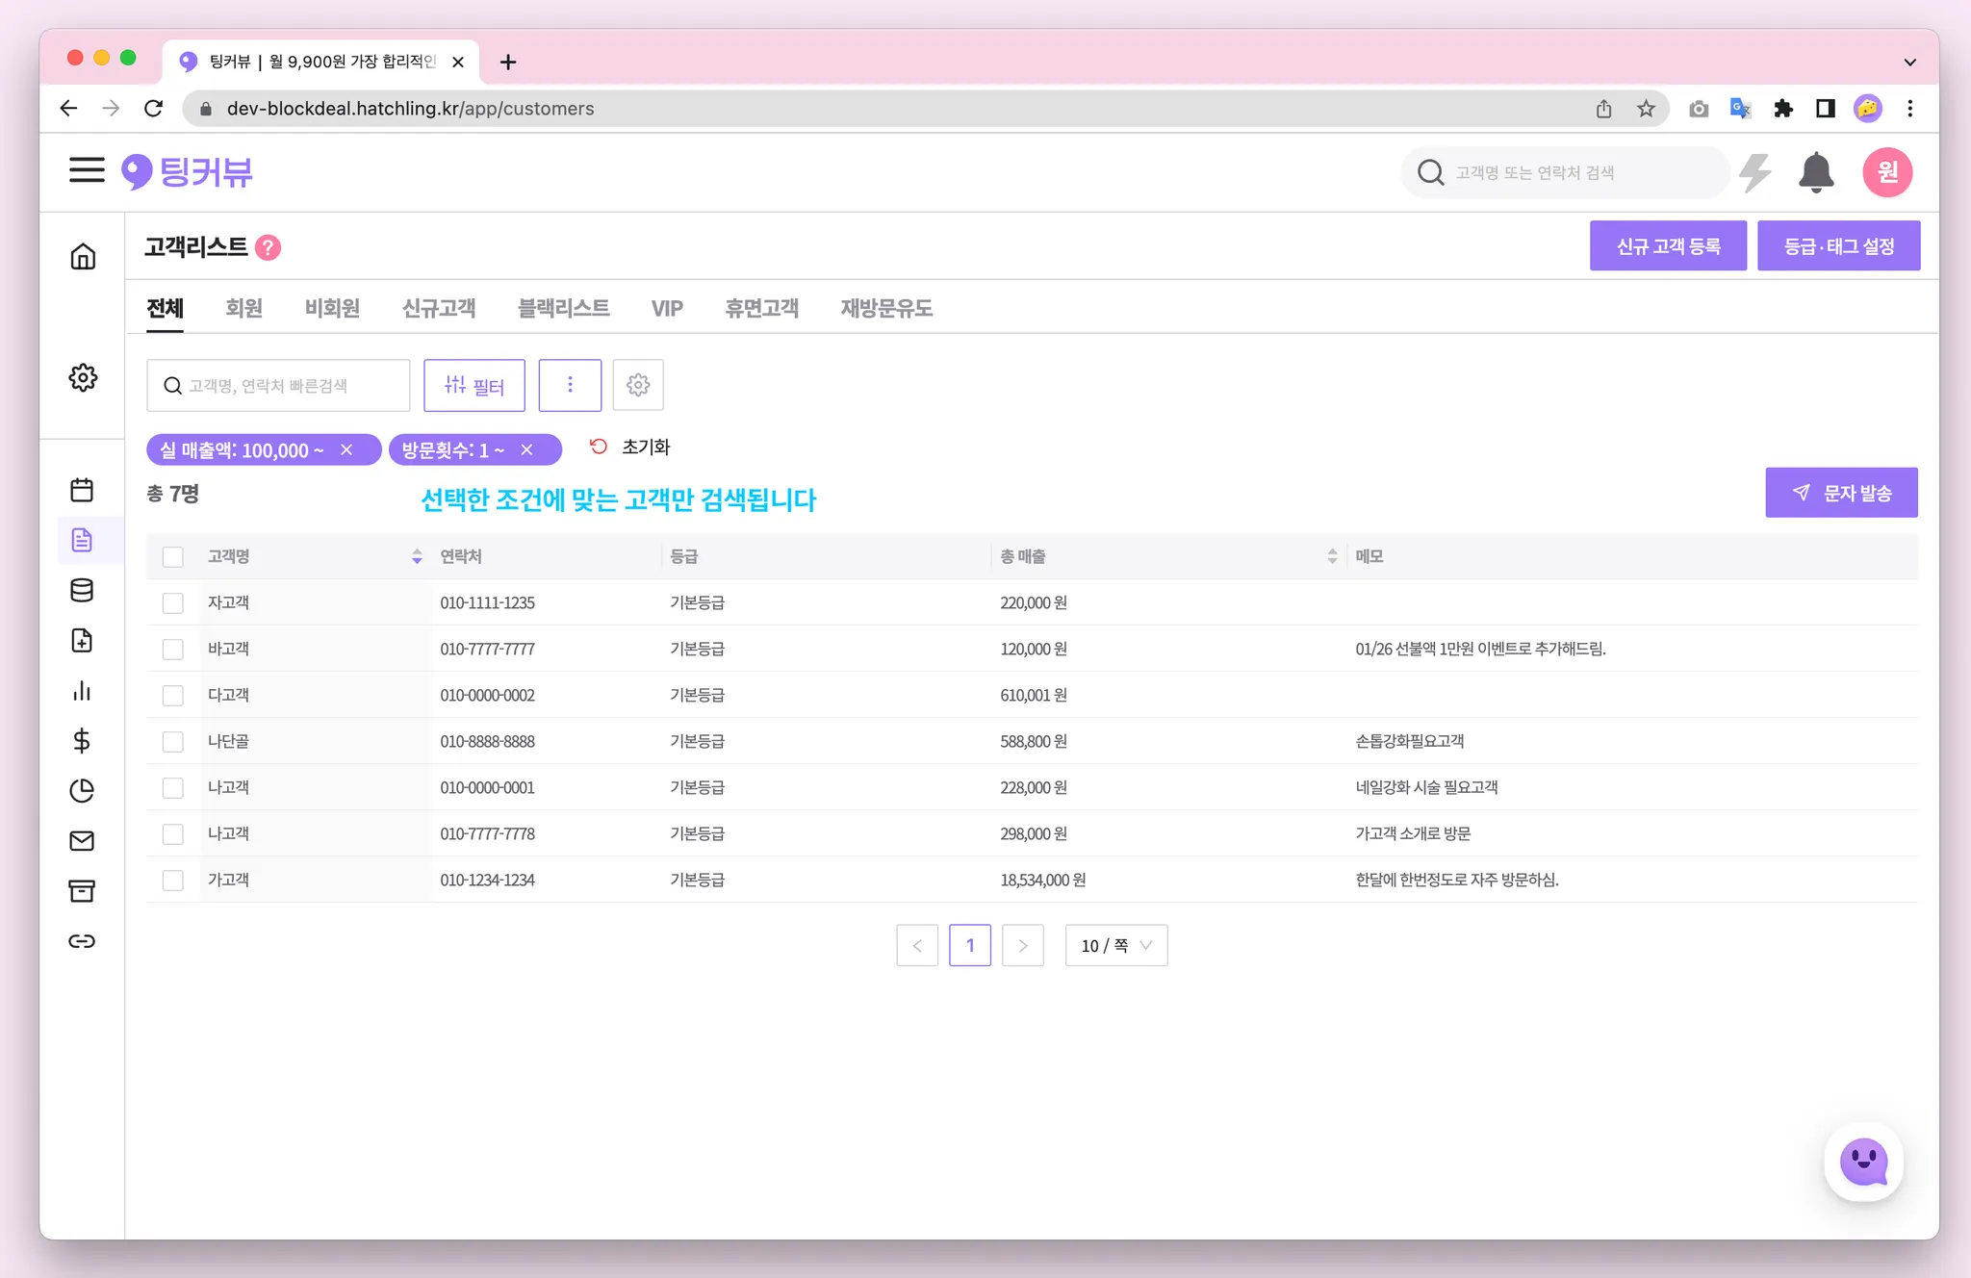The height and width of the screenshot is (1278, 1971).
Task: Switch to the VIP tab
Action: 666,309
